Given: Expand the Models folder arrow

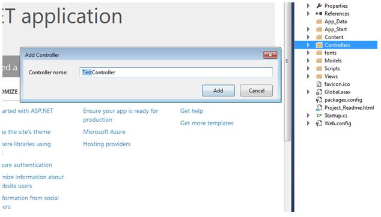Looking at the screenshot, I should pyautogui.click(x=308, y=61).
